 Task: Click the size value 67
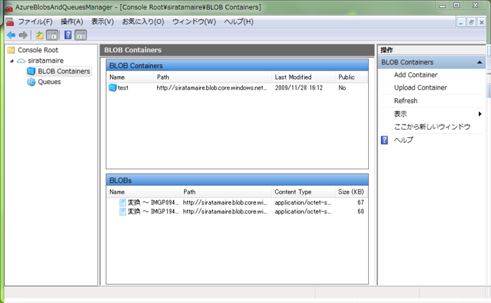(361, 202)
